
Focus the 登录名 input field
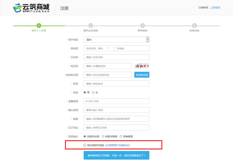pyautogui.click(x=116, y=48)
